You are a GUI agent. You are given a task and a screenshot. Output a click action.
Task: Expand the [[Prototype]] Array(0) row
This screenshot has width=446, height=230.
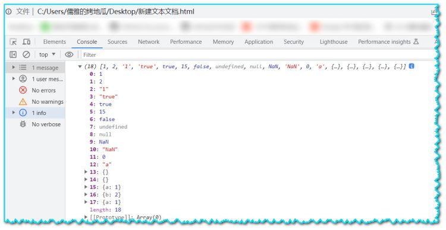pos(86,217)
